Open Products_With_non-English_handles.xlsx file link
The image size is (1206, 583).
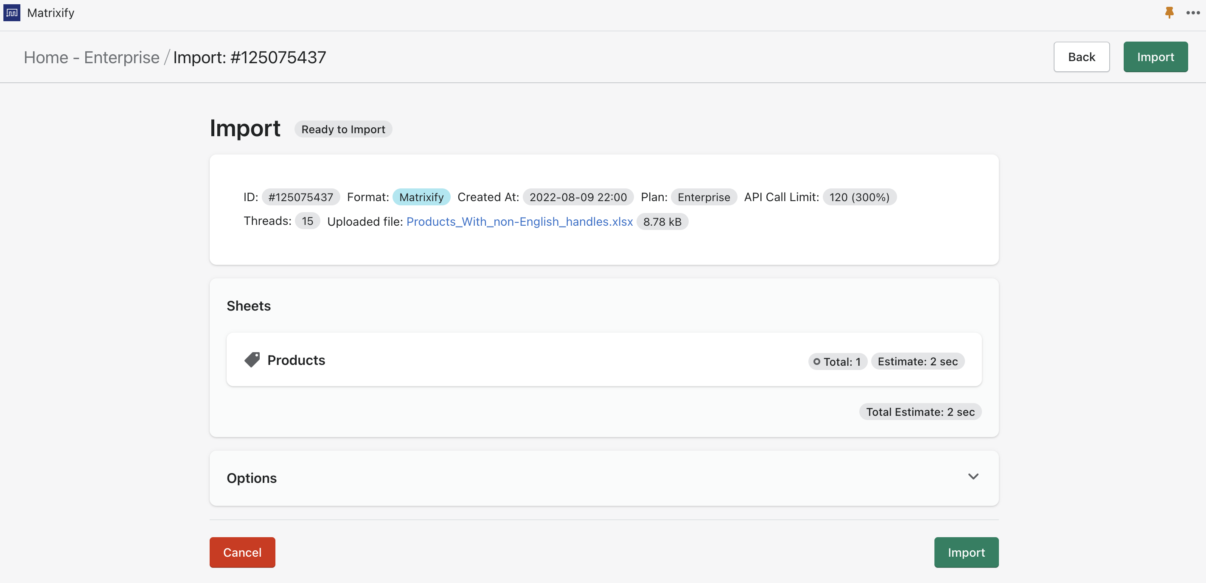pyautogui.click(x=519, y=221)
